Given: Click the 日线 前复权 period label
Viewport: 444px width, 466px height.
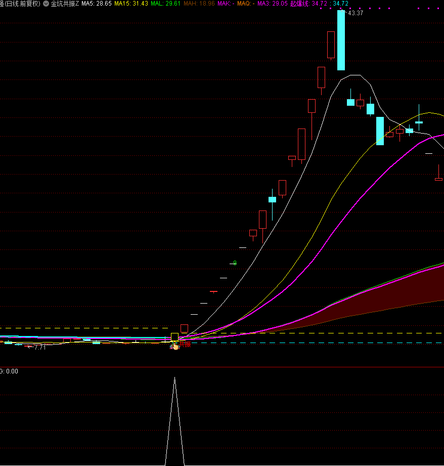Looking at the screenshot, I should tap(22, 4).
